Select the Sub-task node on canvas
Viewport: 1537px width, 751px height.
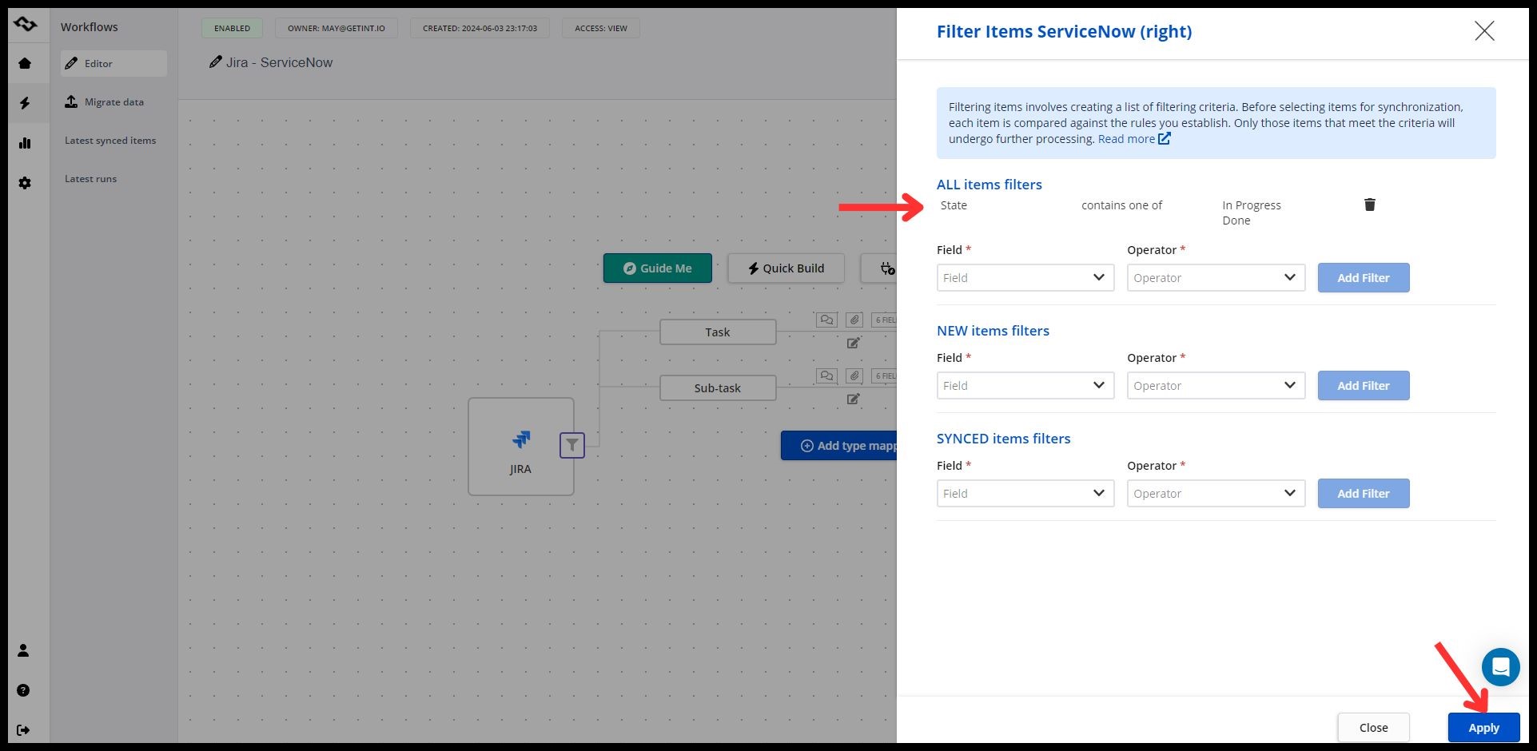click(717, 388)
